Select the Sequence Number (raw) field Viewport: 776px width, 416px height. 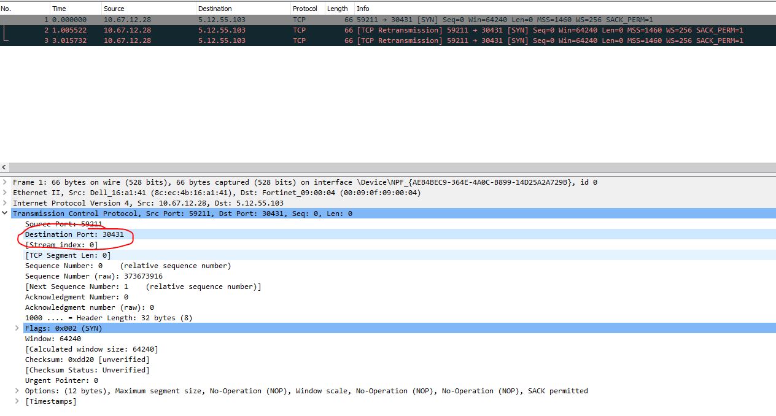93,276
